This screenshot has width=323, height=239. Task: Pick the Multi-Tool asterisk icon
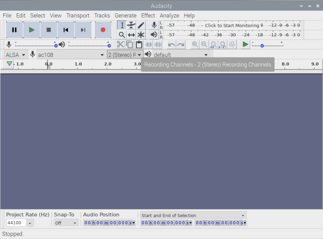tap(141, 35)
